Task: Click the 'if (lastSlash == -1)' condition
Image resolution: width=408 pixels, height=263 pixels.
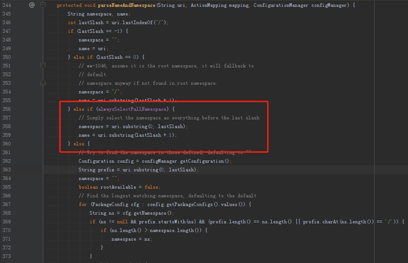Action: 95,31
